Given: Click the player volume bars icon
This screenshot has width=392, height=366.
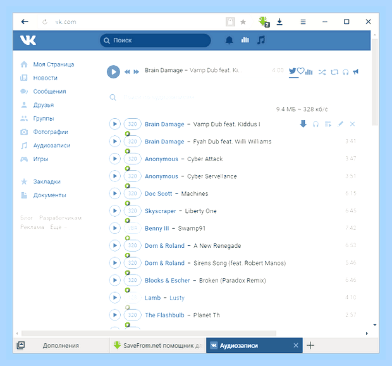Looking at the screenshot, I should 309,72.
